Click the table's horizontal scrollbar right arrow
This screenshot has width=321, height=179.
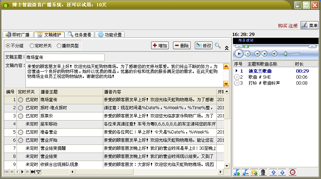pos(220,172)
